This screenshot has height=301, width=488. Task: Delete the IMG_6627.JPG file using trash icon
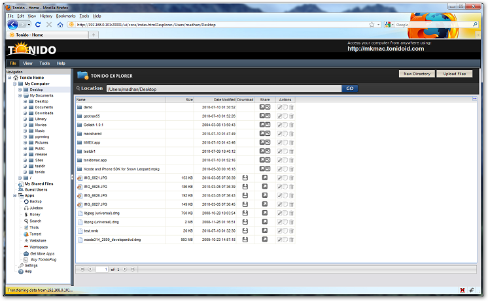point(291,204)
